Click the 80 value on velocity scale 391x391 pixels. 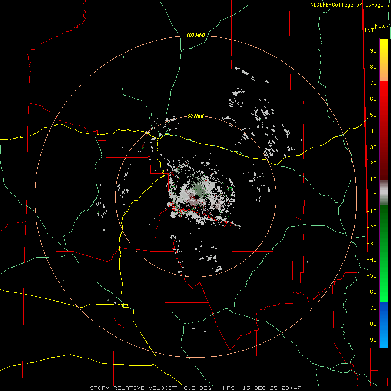tap(373, 66)
